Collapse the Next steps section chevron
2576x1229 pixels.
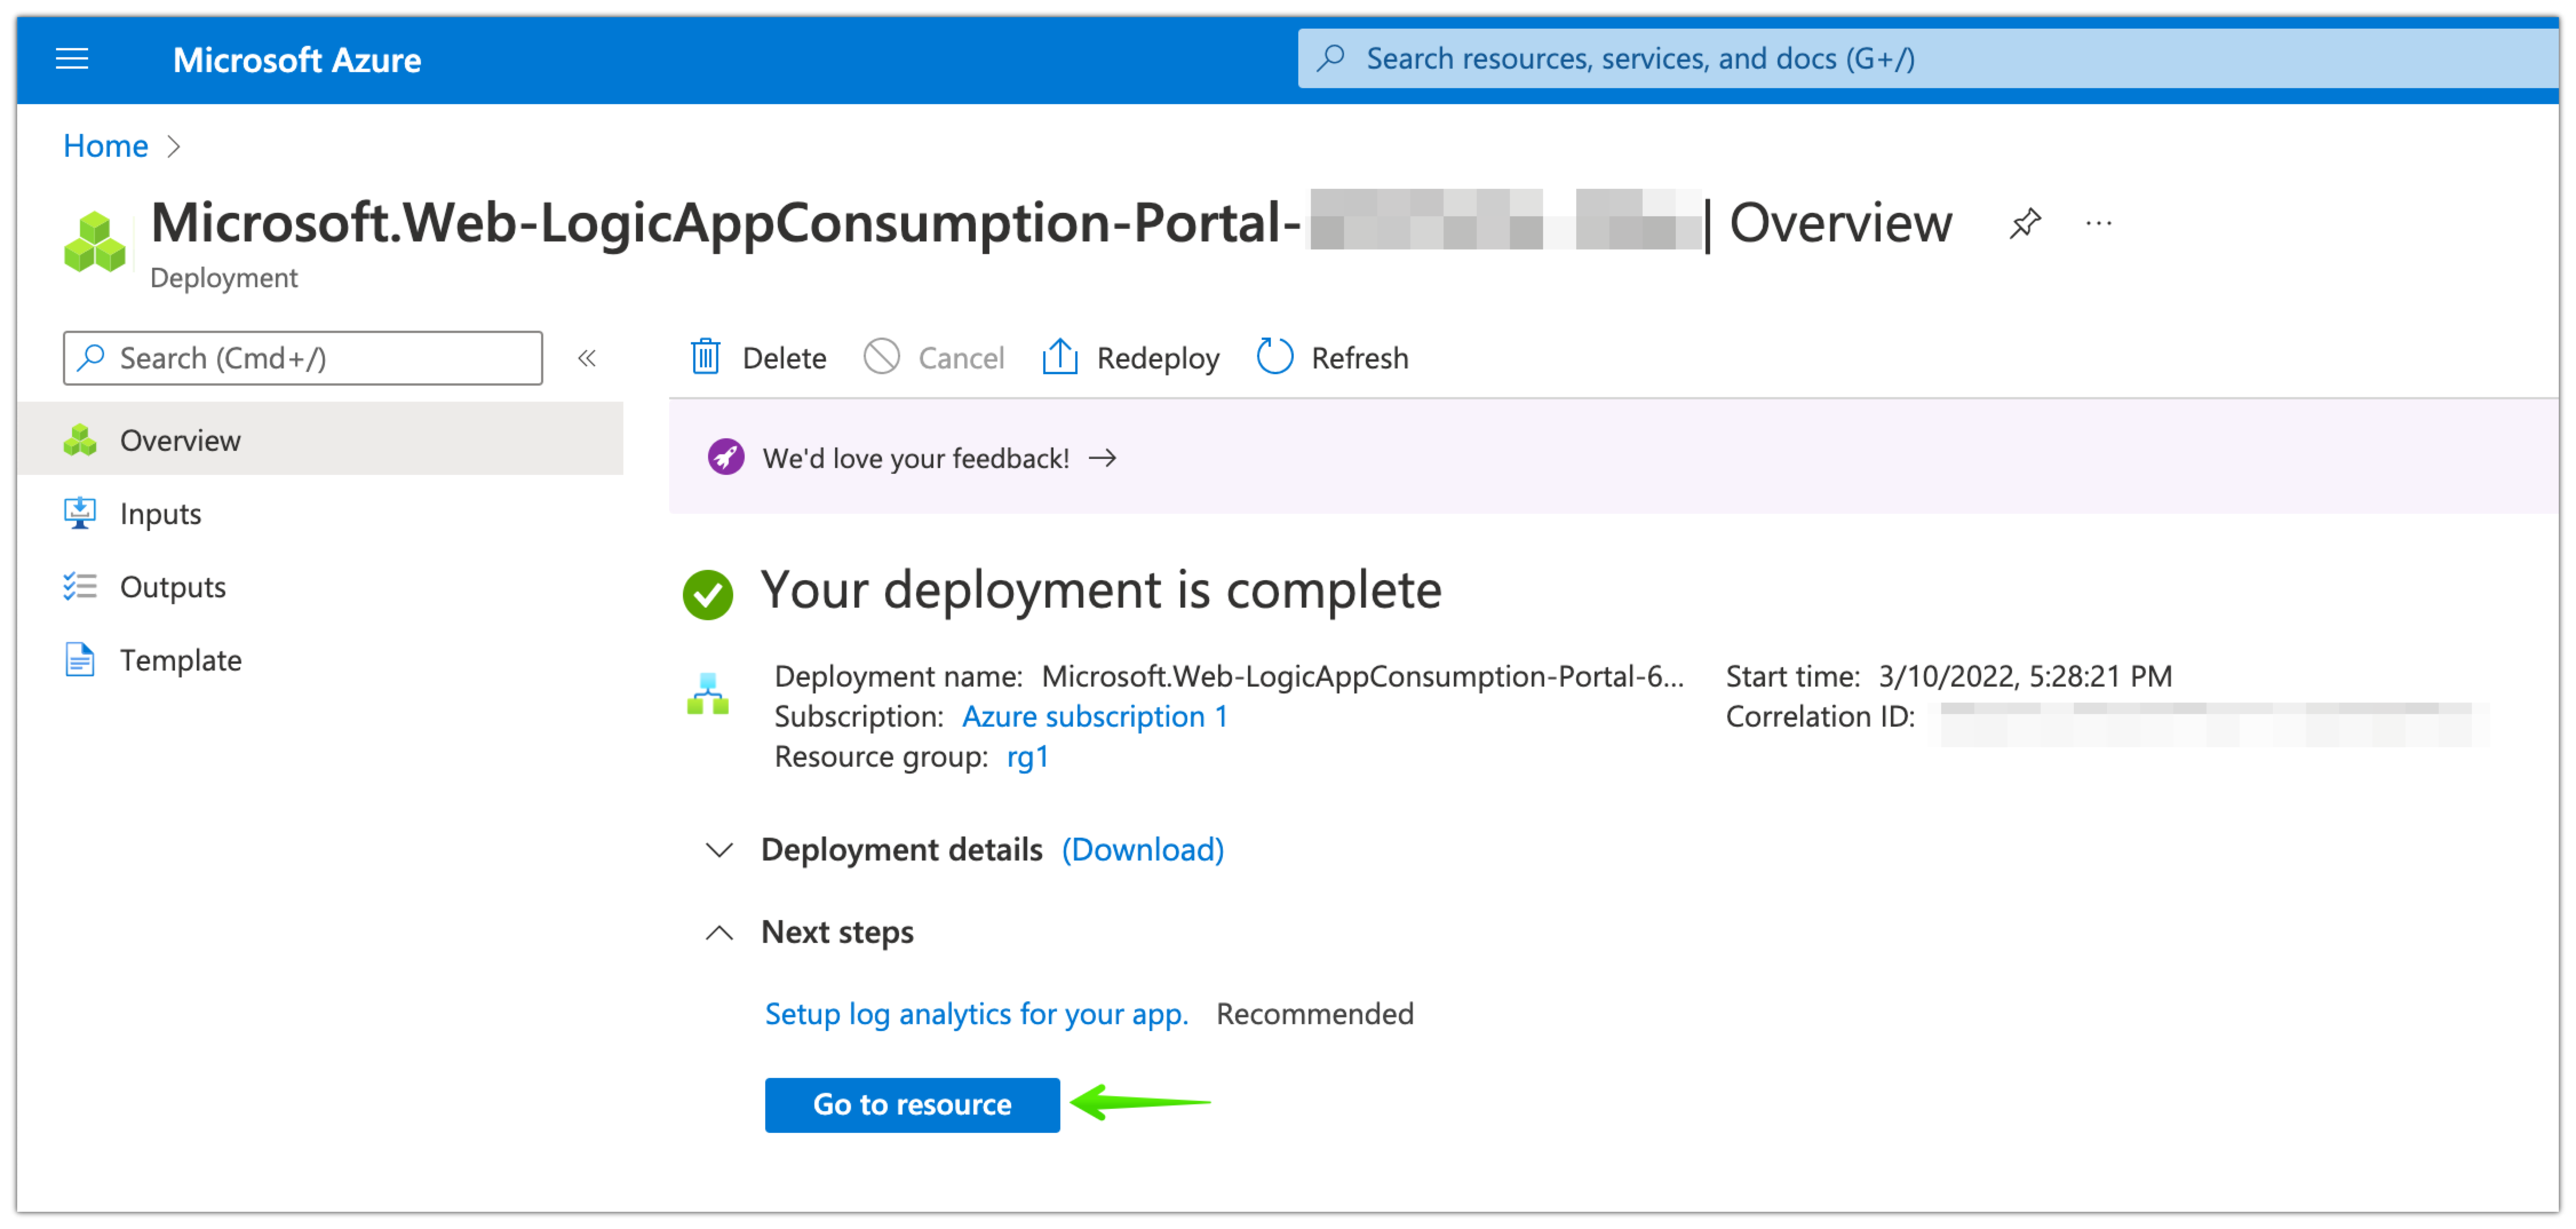pos(719,933)
